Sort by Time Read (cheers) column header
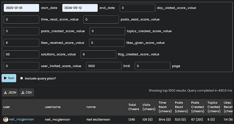 pos(165,107)
